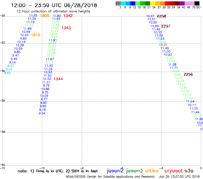203x179 pixels.
Task: Click the wave height value 10.28
Action: click(20, 45)
